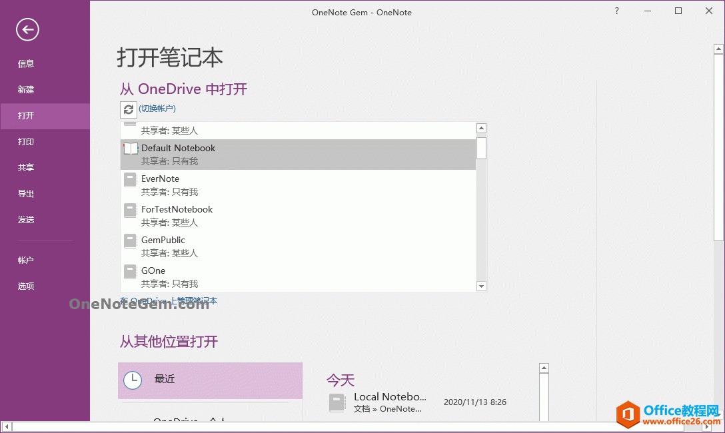Minimize the OneNote window
Image resolution: width=725 pixels, height=433 pixels.
647,11
